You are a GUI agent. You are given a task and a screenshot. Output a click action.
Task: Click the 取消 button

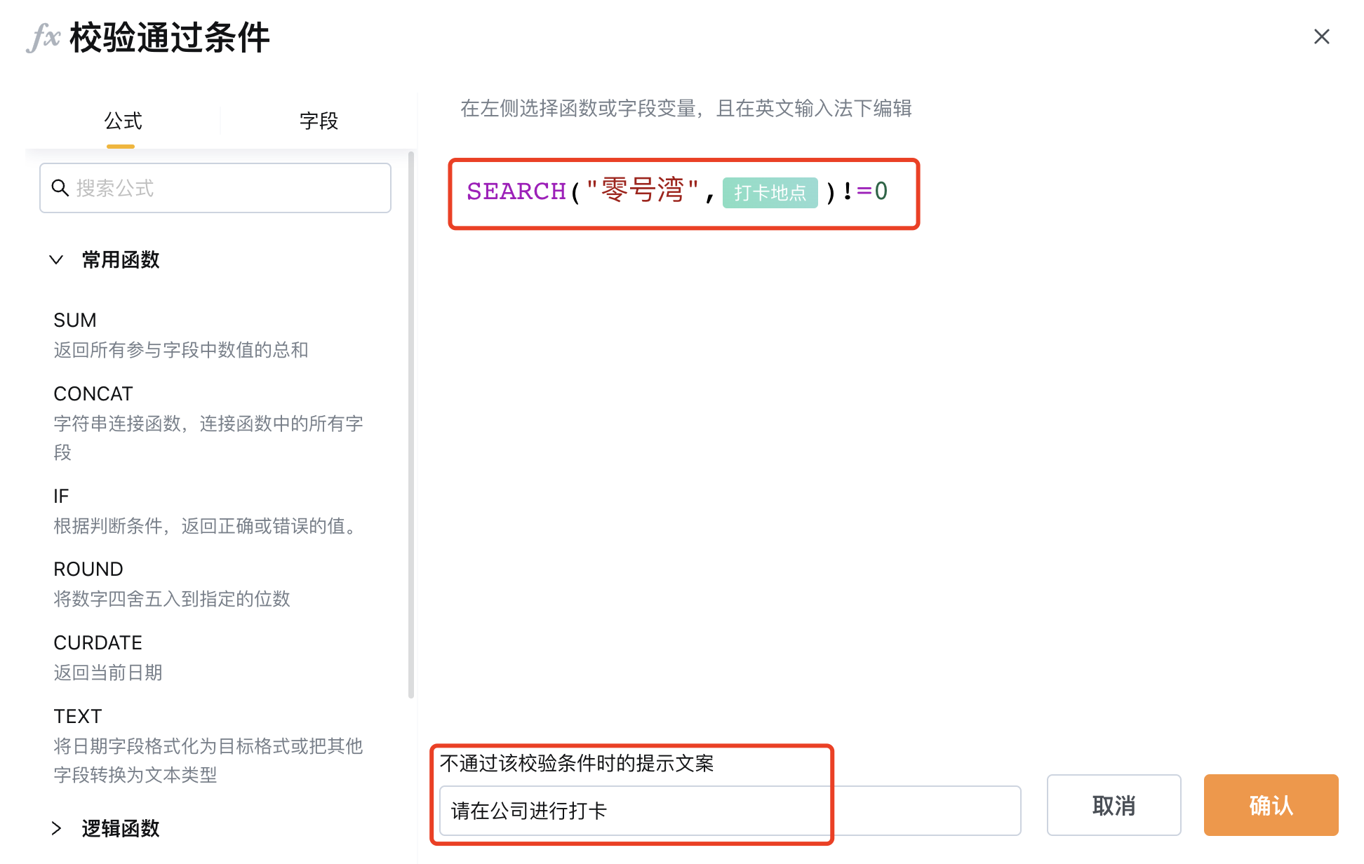[x=1114, y=805]
